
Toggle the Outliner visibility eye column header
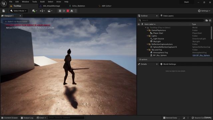[139, 24]
